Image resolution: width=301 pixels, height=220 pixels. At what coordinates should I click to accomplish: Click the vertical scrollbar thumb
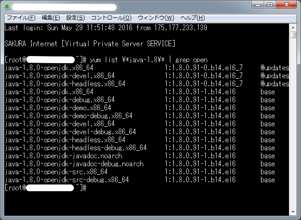(x=293, y=35)
